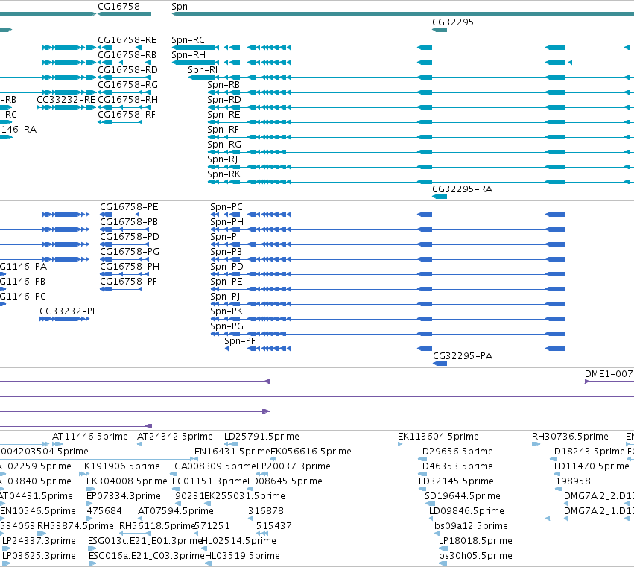This screenshot has width=634, height=567.
Task: Click feature labeled 475684
Action: click(104, 511)
